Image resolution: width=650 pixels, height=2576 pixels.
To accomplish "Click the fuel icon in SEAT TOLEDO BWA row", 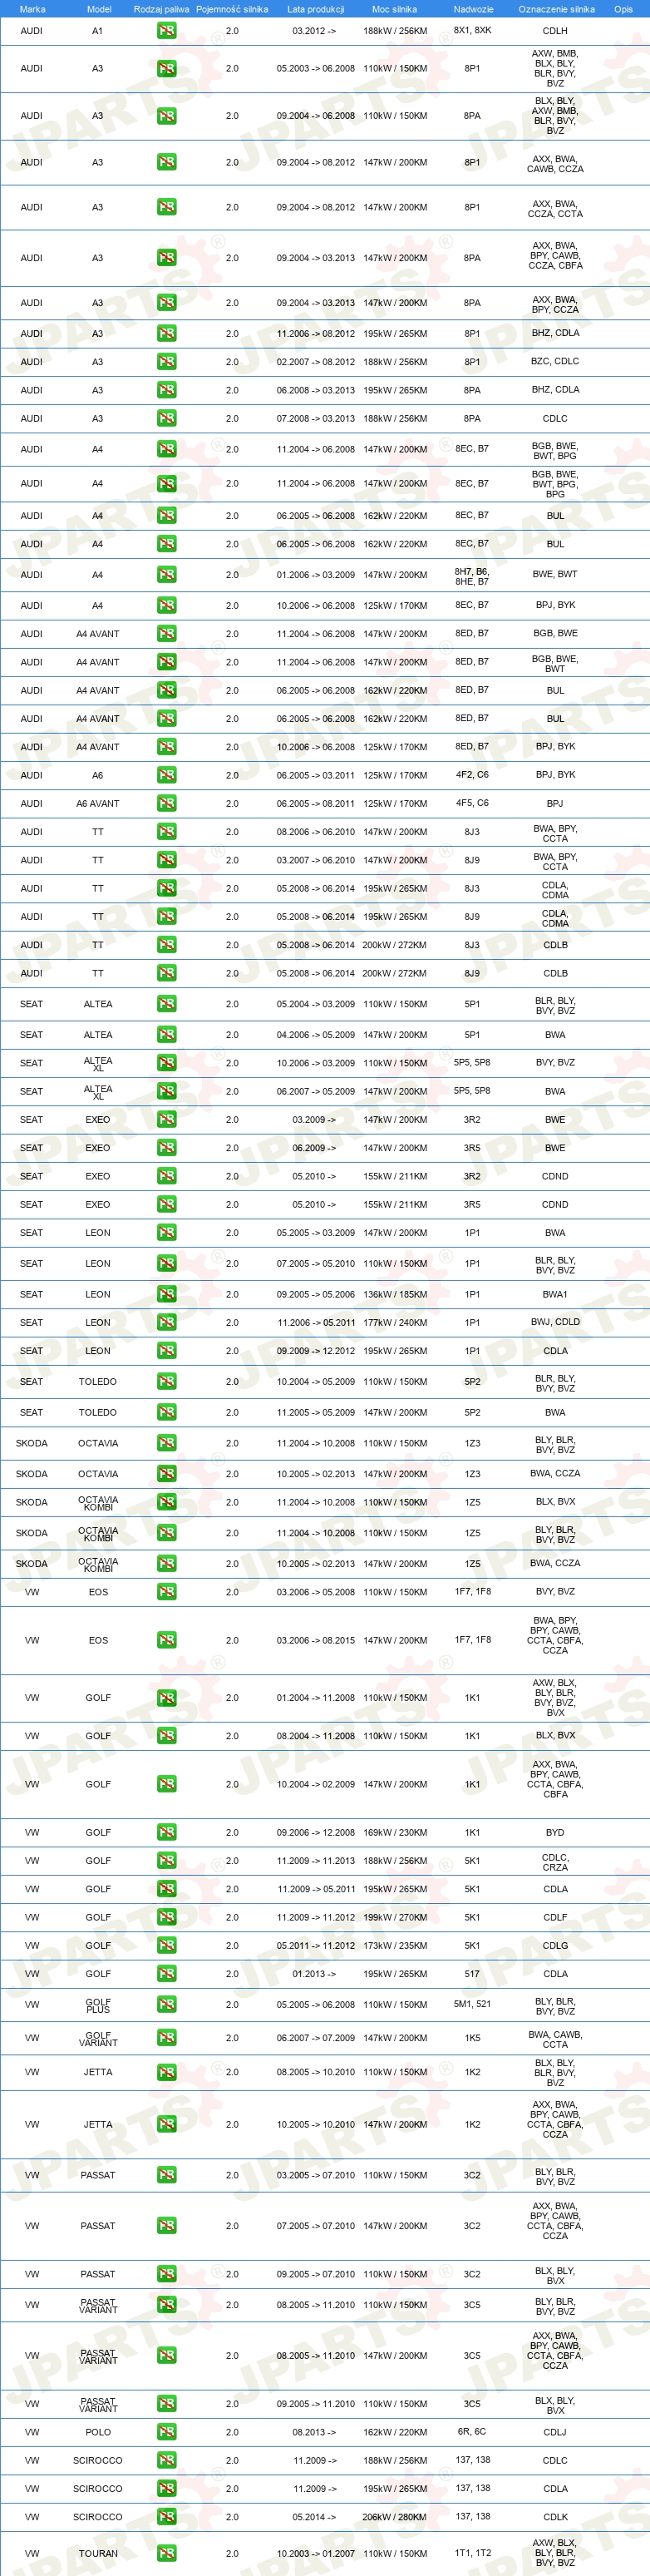I will pos(166,1412).
